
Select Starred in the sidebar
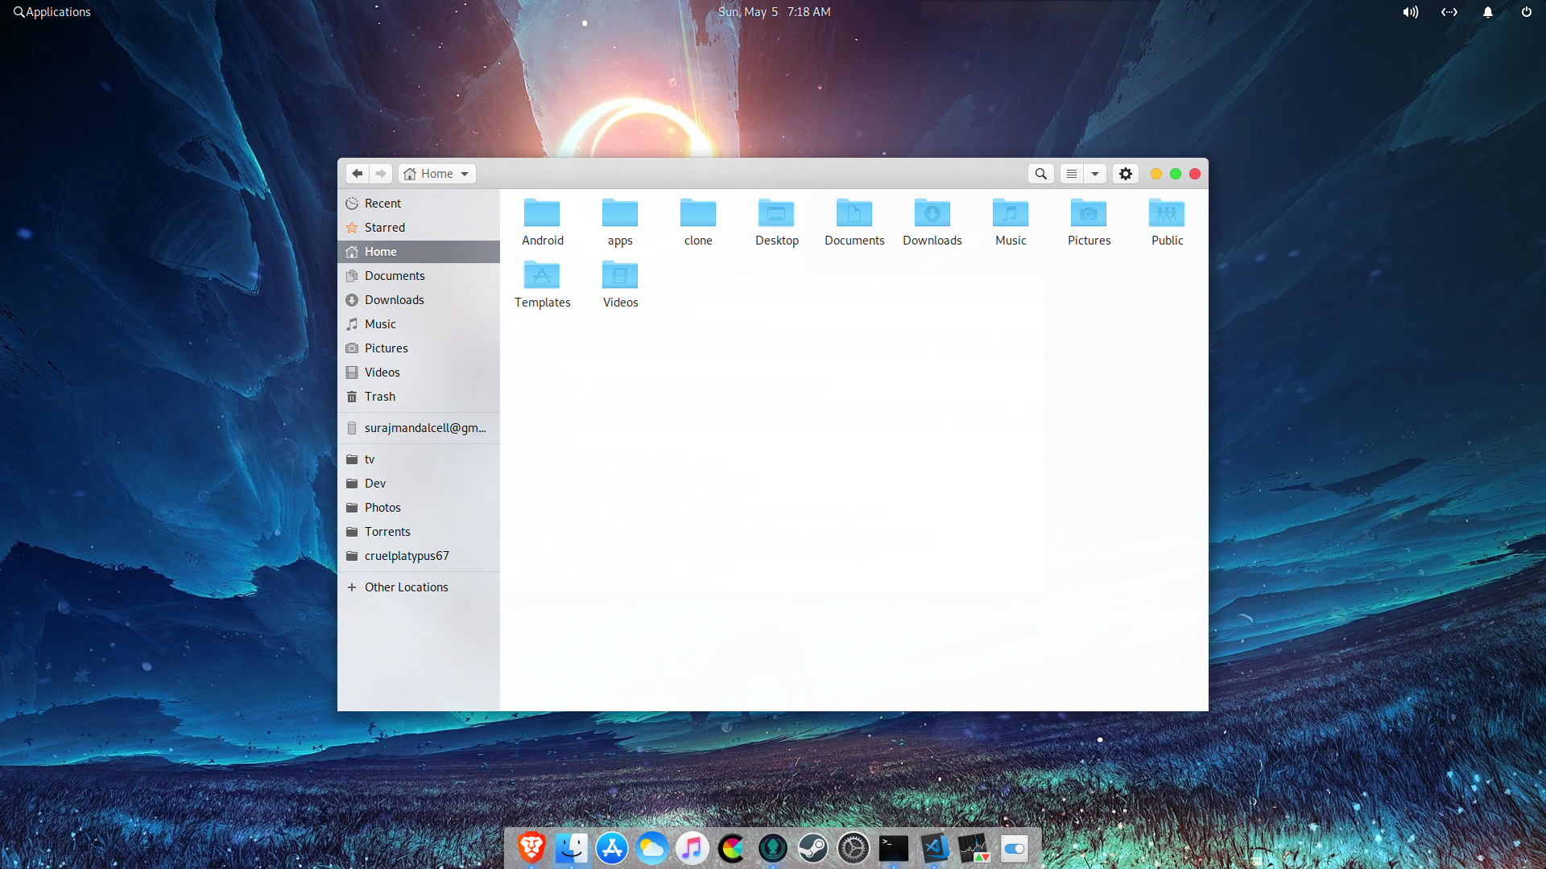click(x=385, y=228)
